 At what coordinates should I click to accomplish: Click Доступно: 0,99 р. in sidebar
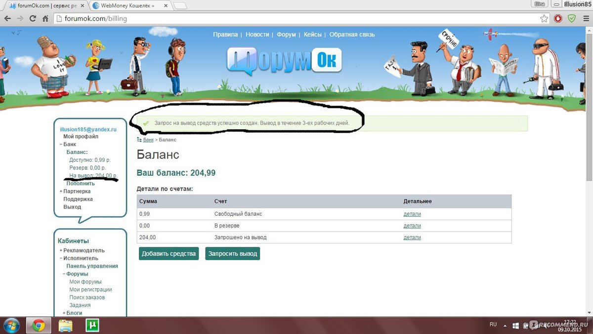tap(90, 160)
